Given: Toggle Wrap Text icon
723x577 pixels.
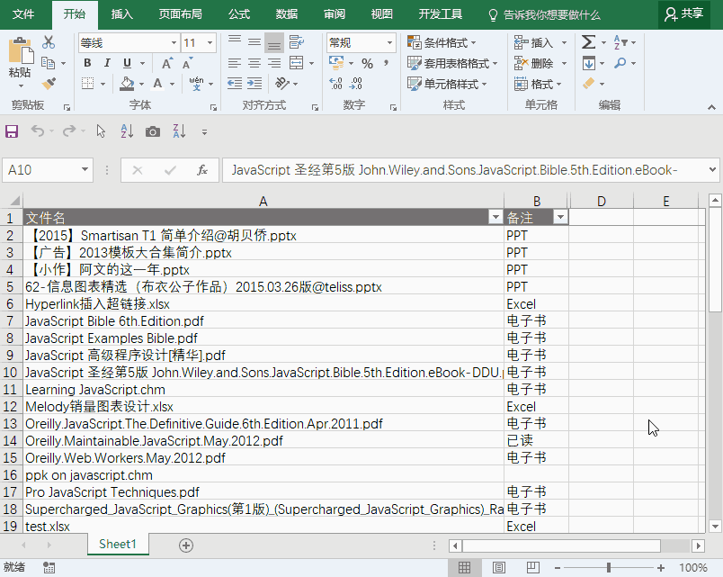Looking at the screenshot, I should [297, 42].
